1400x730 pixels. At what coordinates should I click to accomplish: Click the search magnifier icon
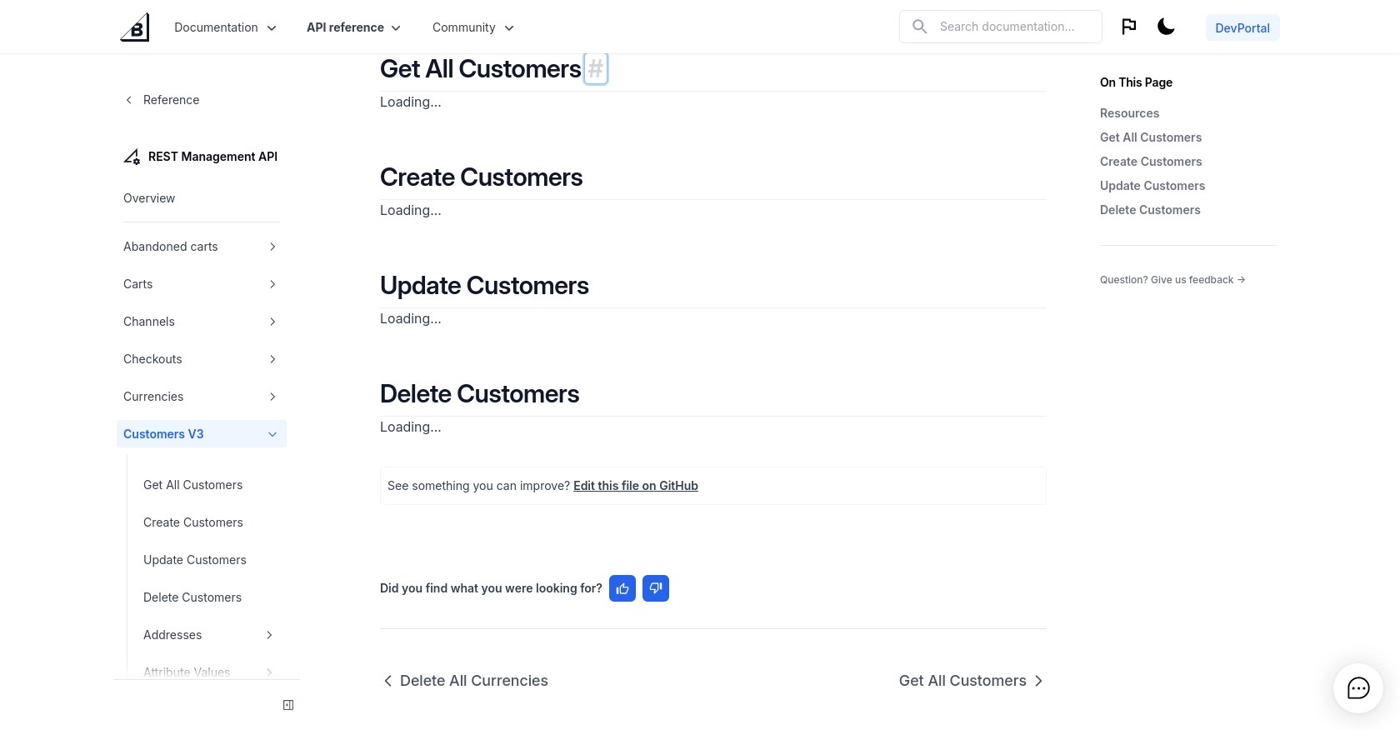click(x=919, y=27)
